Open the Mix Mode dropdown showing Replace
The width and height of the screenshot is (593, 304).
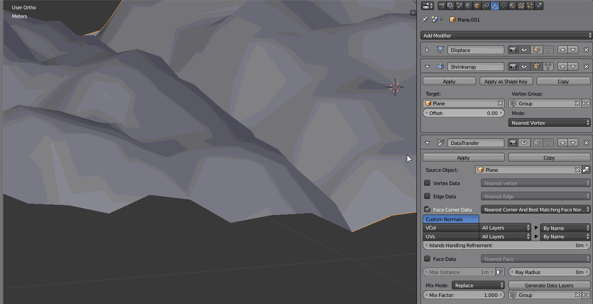478,285
